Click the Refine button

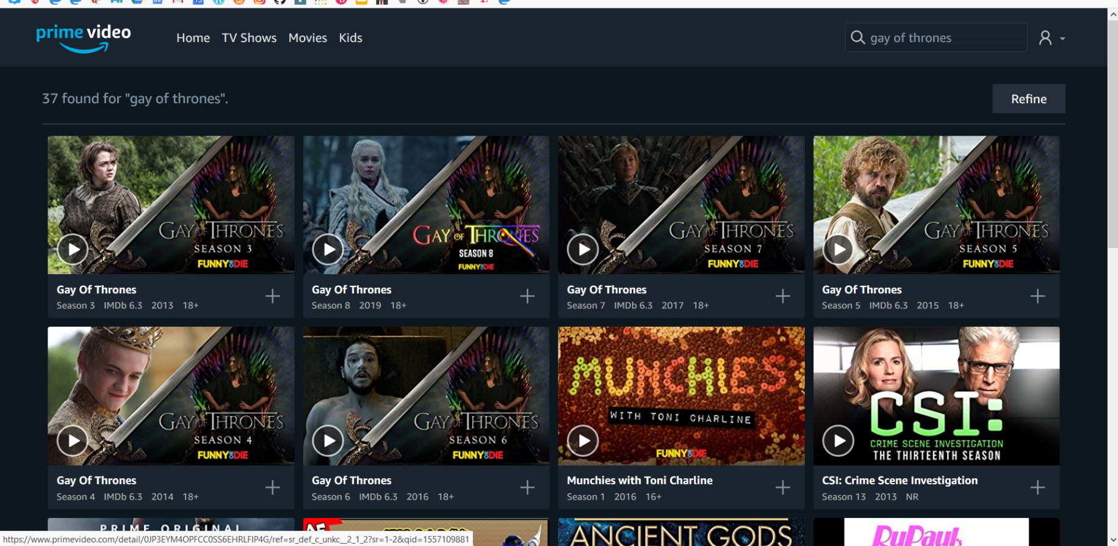(x=1029, y=98)
